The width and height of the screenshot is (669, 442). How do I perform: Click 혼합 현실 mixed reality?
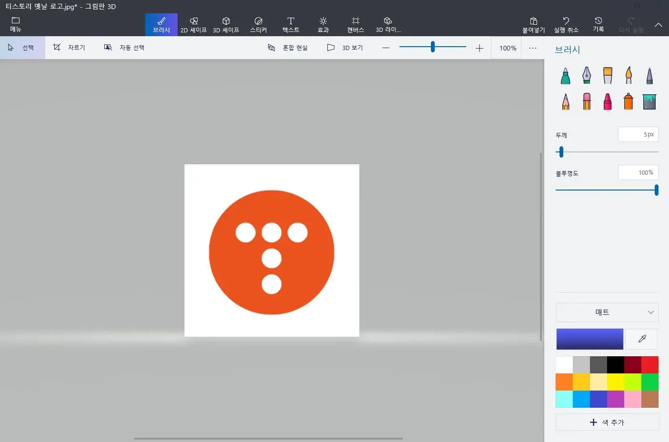click(288, 48)
